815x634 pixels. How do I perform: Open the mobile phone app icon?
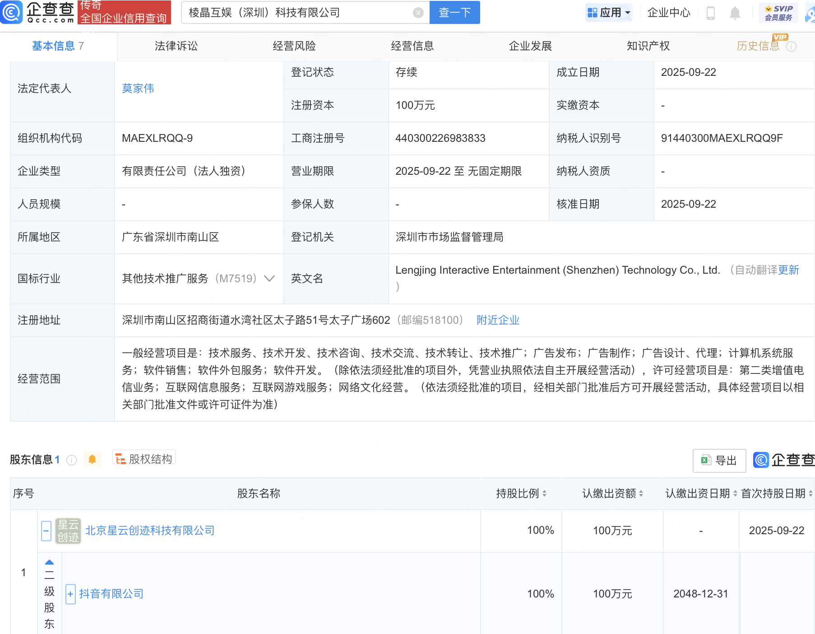point(710,13)
